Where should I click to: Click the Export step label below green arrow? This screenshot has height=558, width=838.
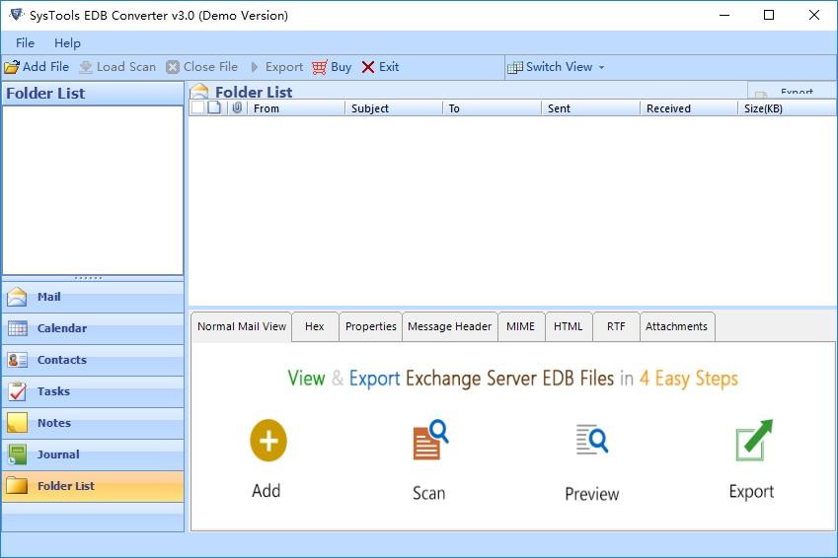point(751,491)
